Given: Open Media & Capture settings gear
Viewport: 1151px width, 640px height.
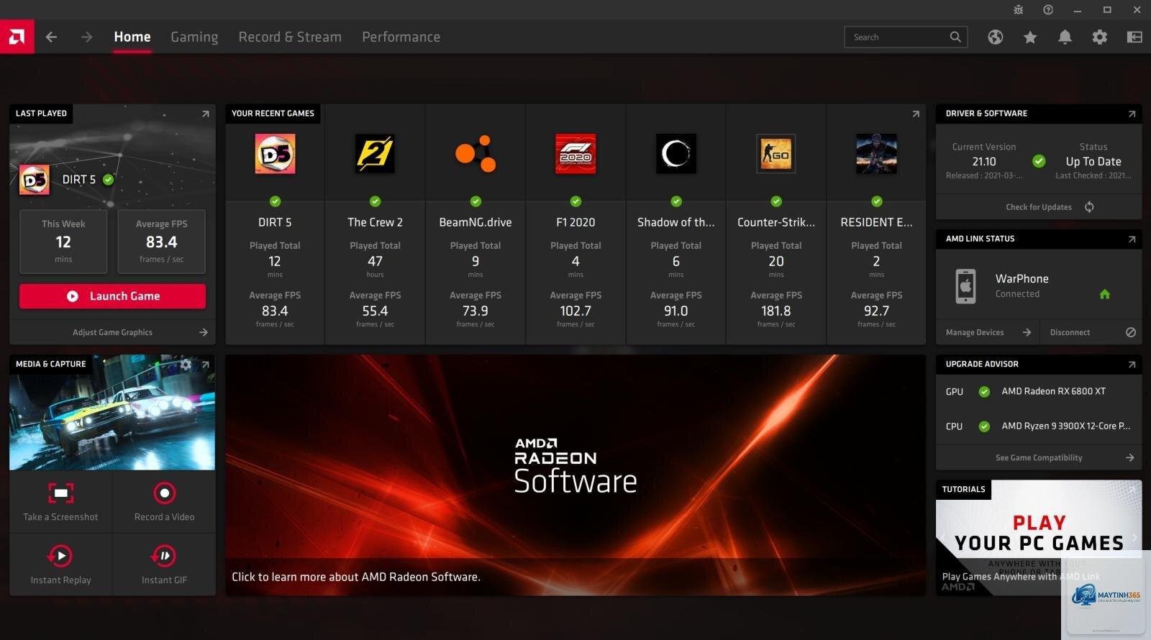Looking at the screenshot, I should click(186, 365).
